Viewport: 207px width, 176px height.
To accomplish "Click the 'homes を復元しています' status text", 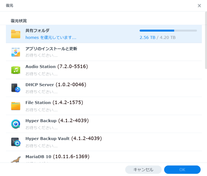I will pos(51,37).
